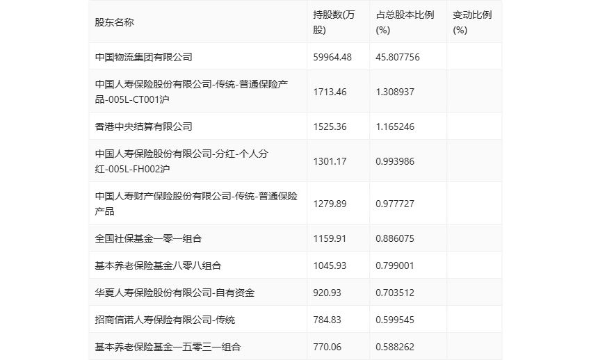Click the 占总股本比例(%) column header
Screen dimensions: 591x360
point(405,22)
